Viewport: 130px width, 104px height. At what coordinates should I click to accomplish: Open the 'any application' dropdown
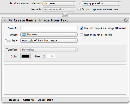coord(101,3)
